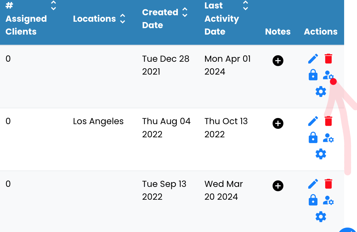Open user settings icon in Los Angeles row
357x232 pixels.
tap(328, 138)
